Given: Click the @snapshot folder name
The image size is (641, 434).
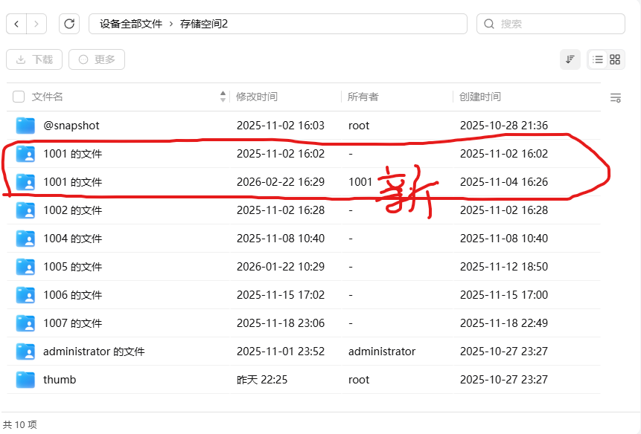Looking at the screenshot, I should [x=71, y=126].
